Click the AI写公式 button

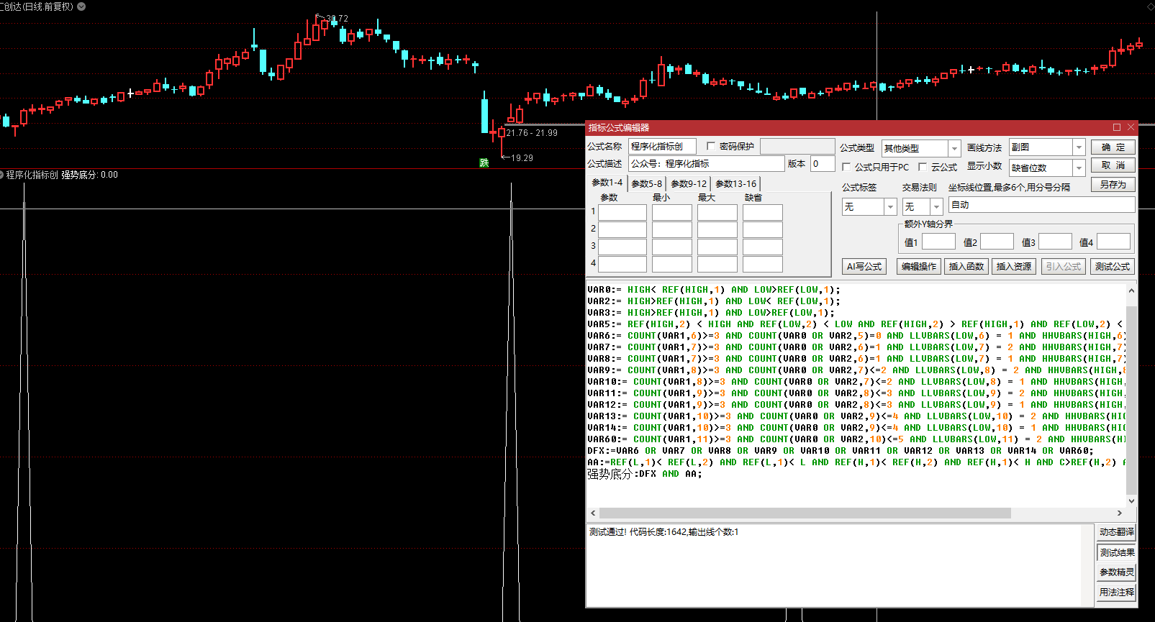864,267
